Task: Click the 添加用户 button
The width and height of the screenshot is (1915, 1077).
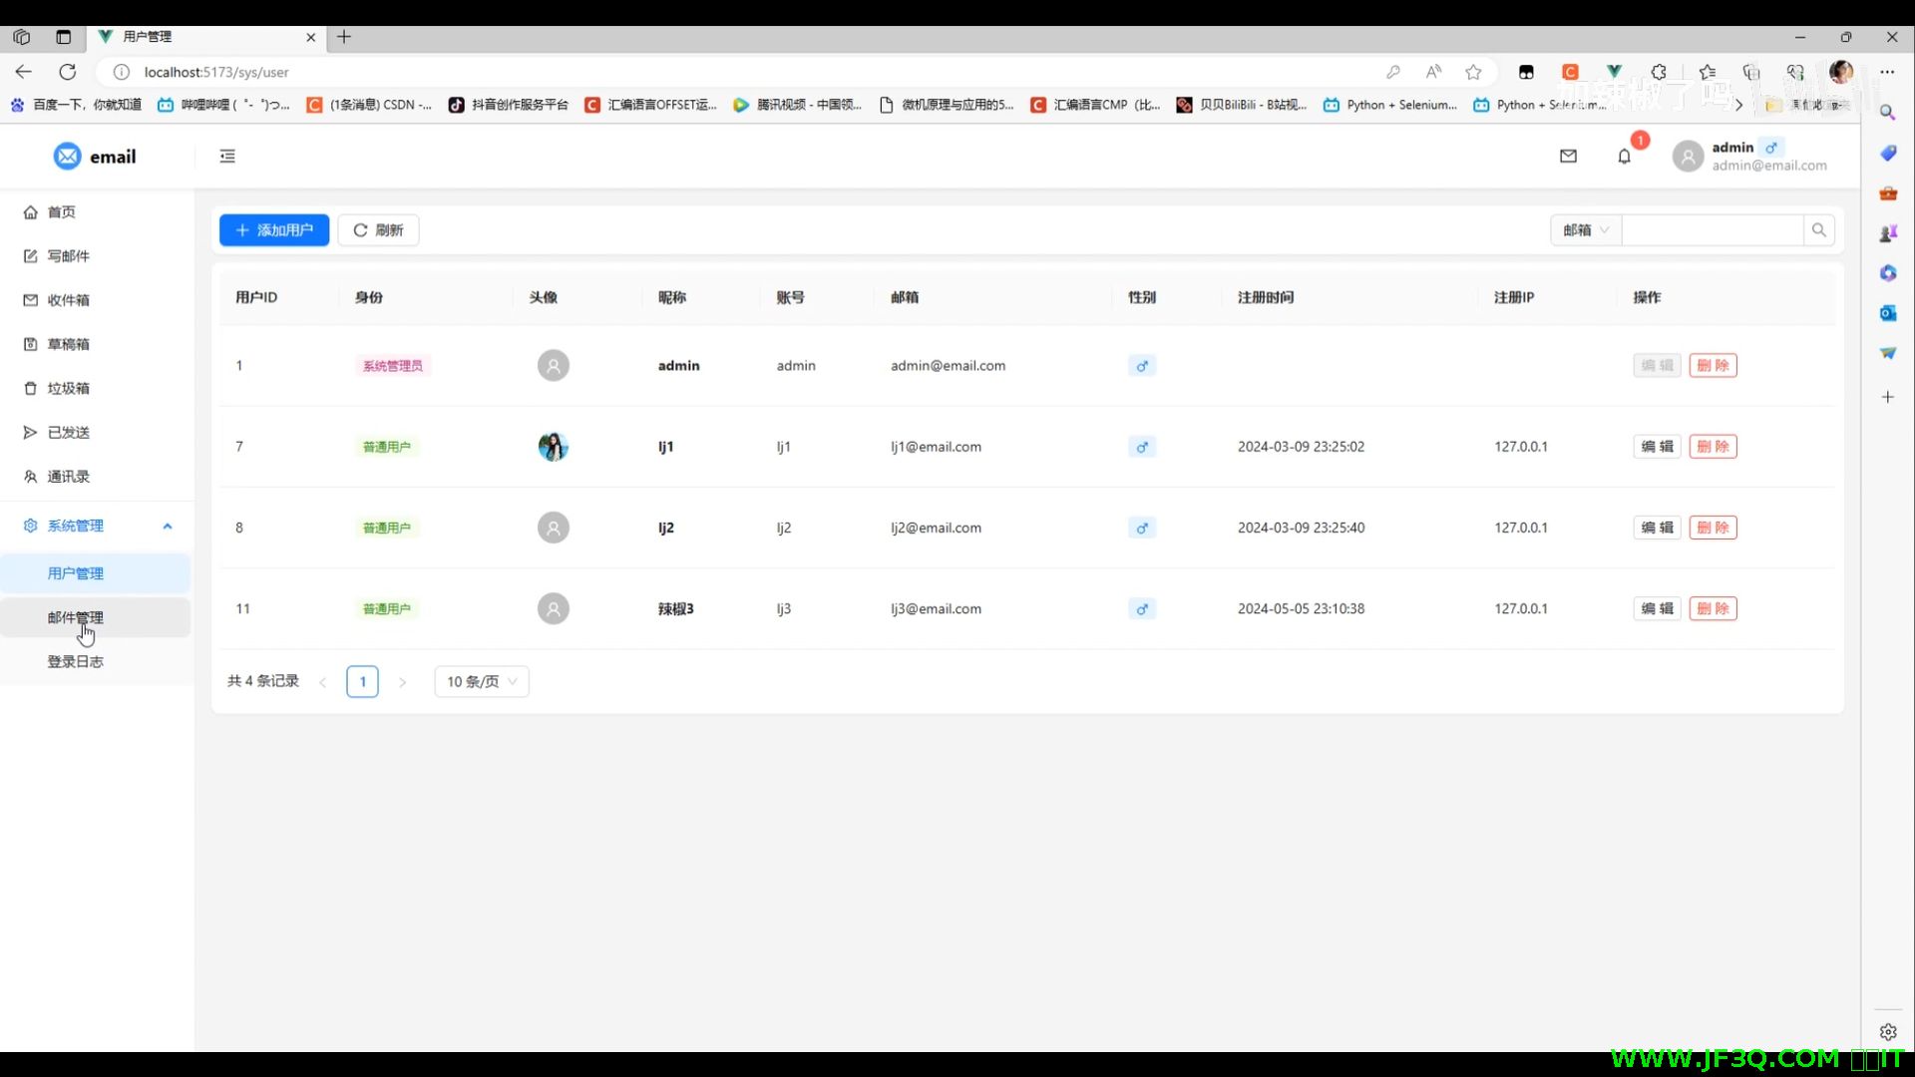Action: tap(274, 230)
